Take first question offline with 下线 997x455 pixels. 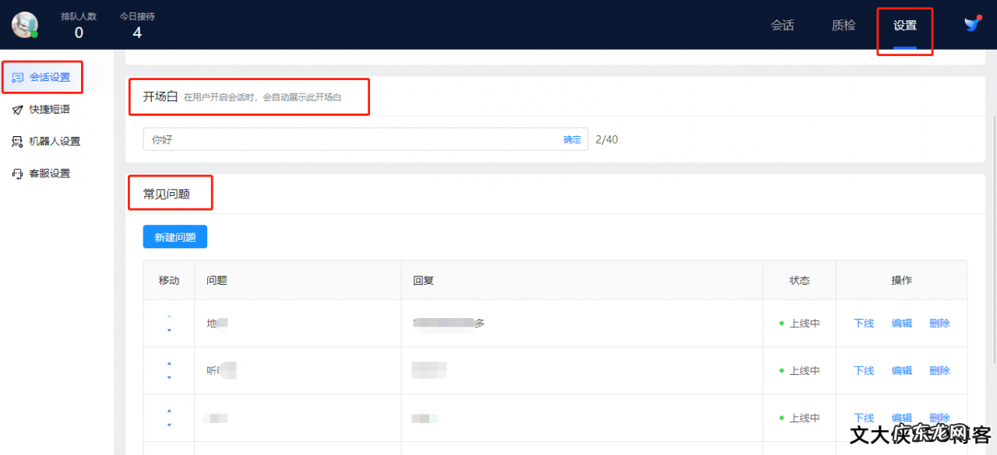click(x=864, y=324)
